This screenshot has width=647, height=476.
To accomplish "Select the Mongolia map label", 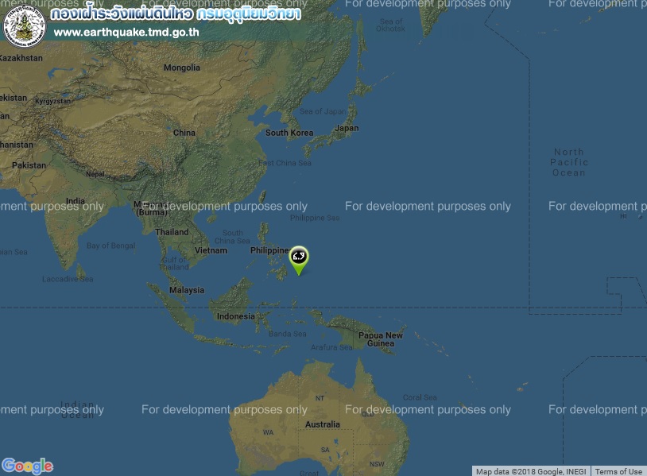I will click(x=182, y=68).
